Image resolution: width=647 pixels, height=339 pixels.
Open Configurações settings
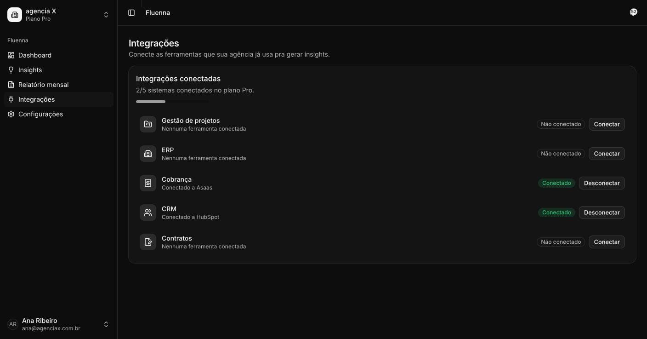(58, 114)
